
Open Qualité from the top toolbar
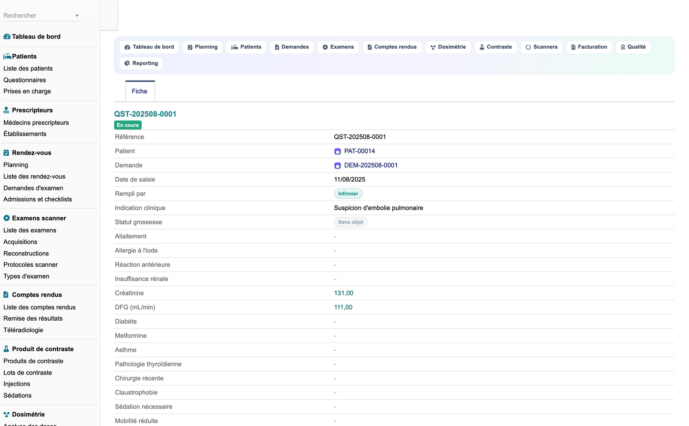(633, 47)
